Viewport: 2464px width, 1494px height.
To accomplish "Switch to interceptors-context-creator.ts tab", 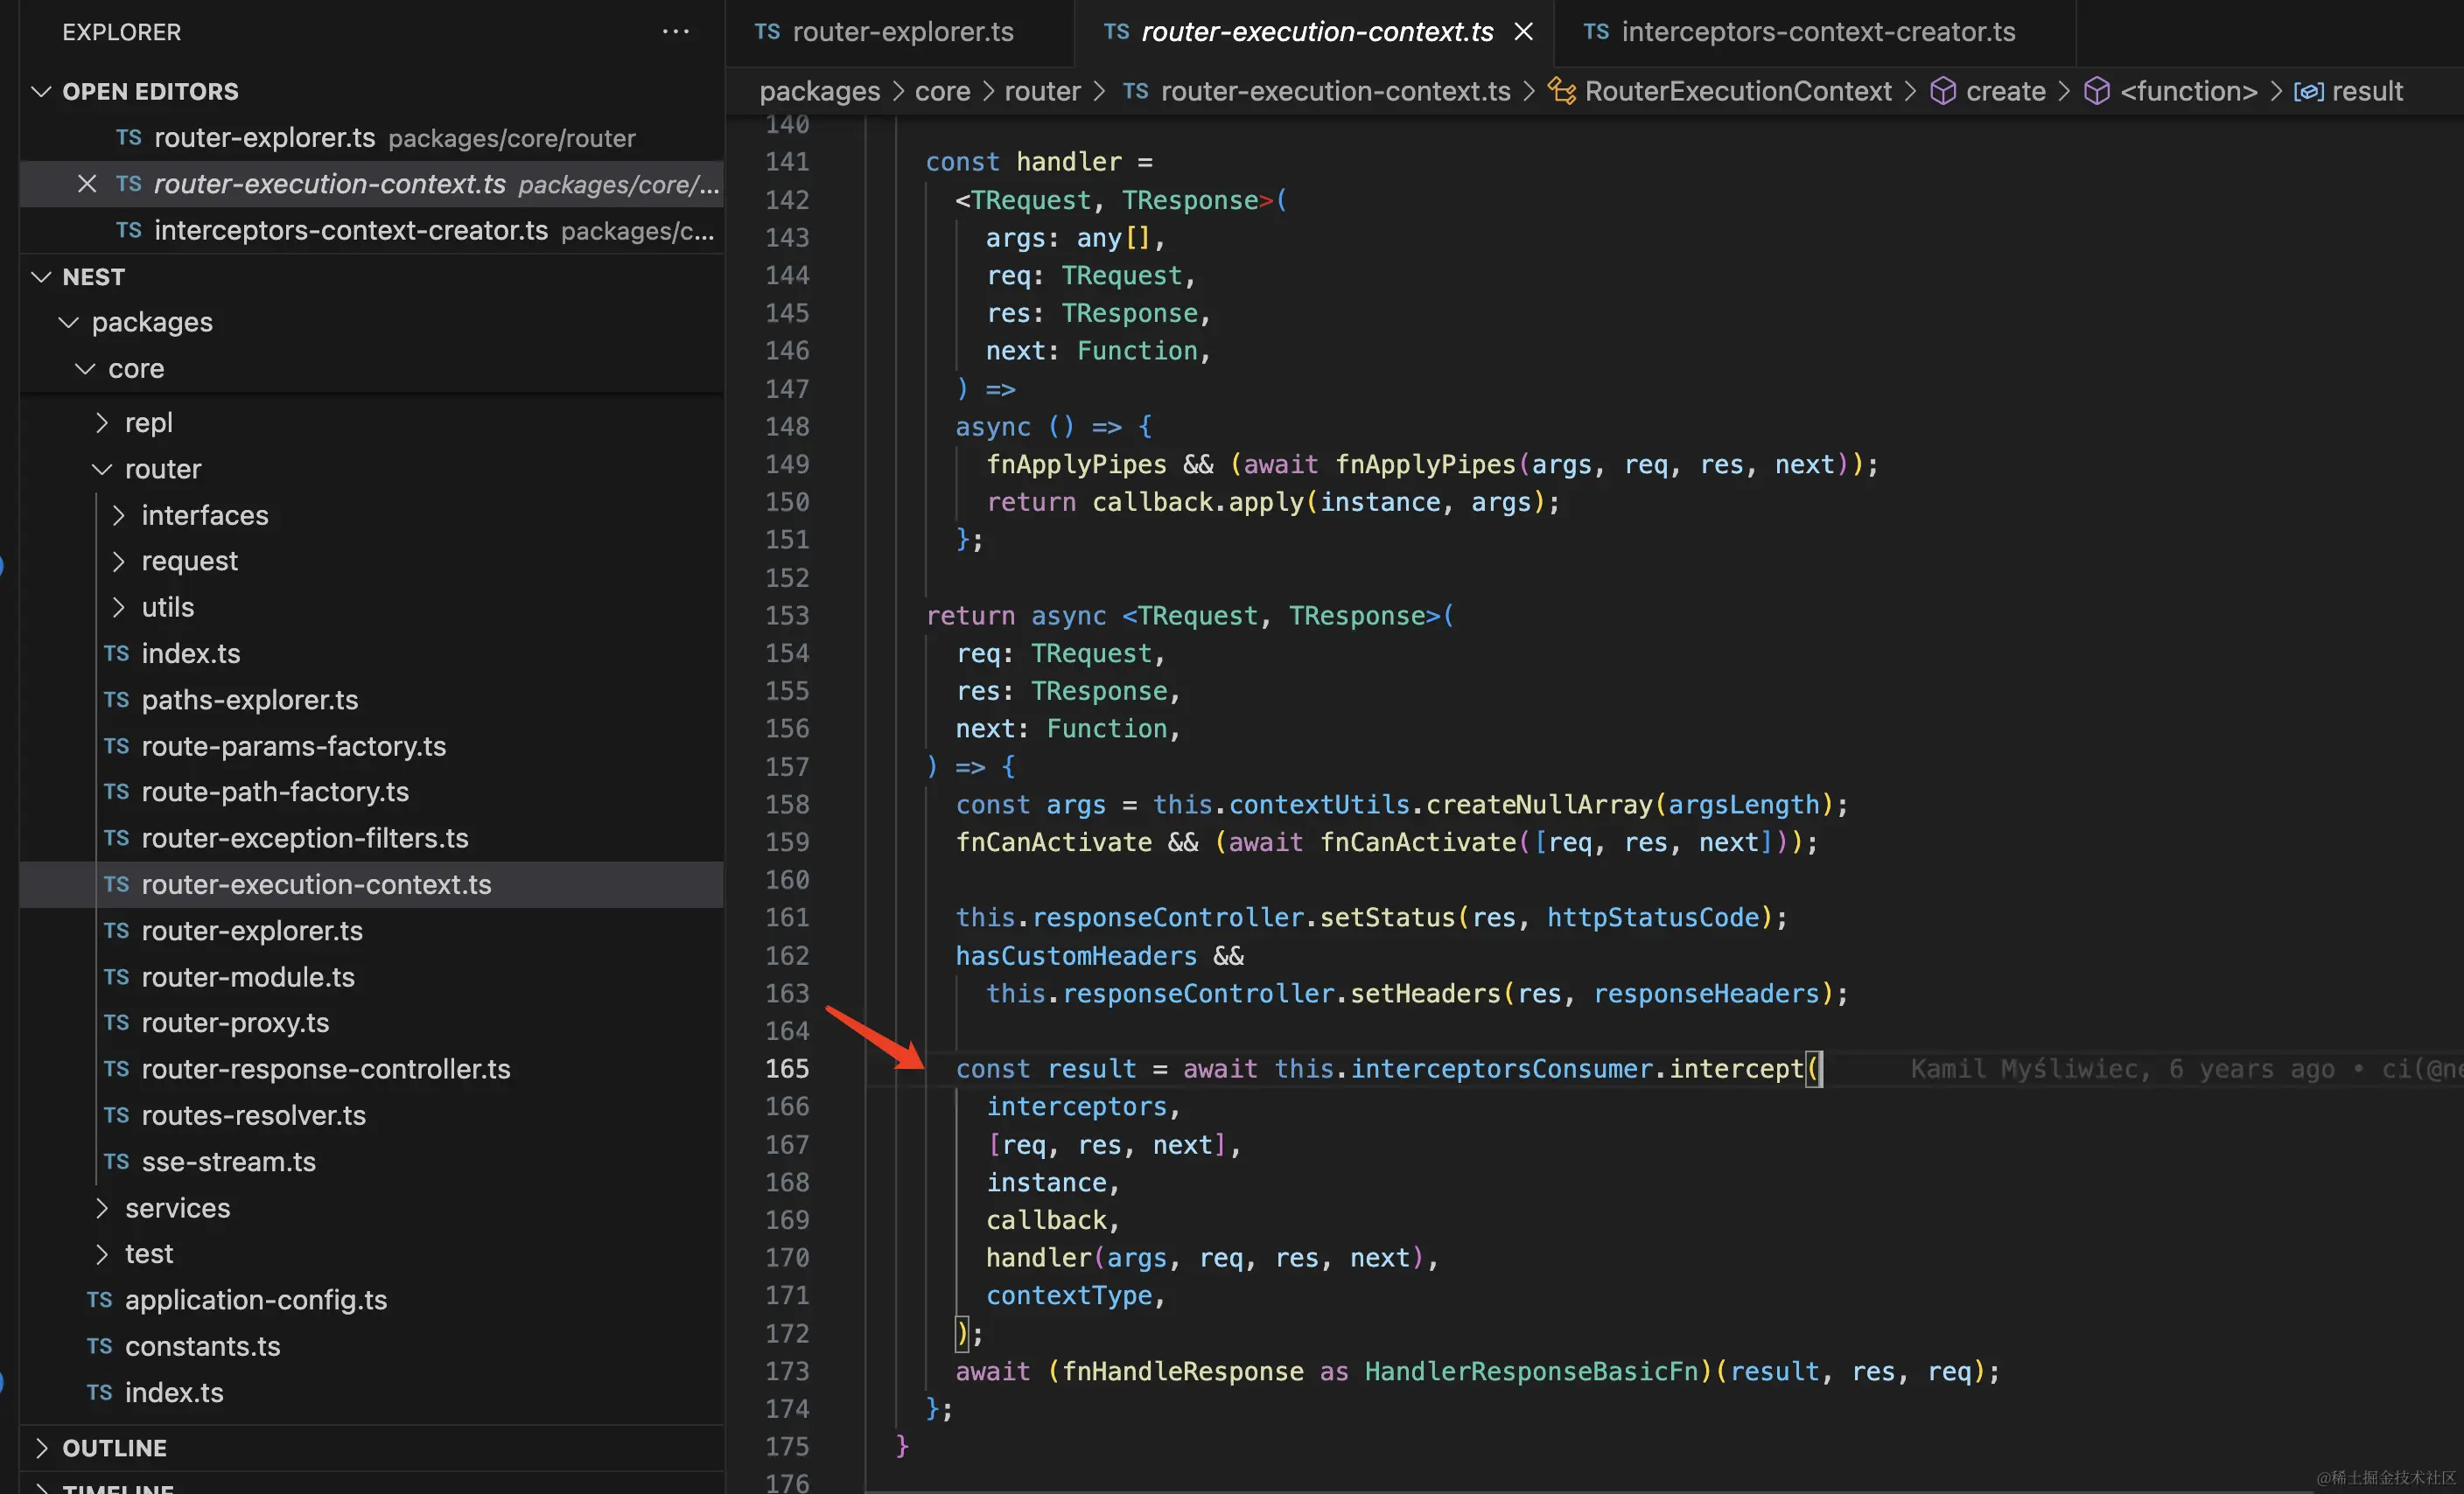I will 1817,32.
